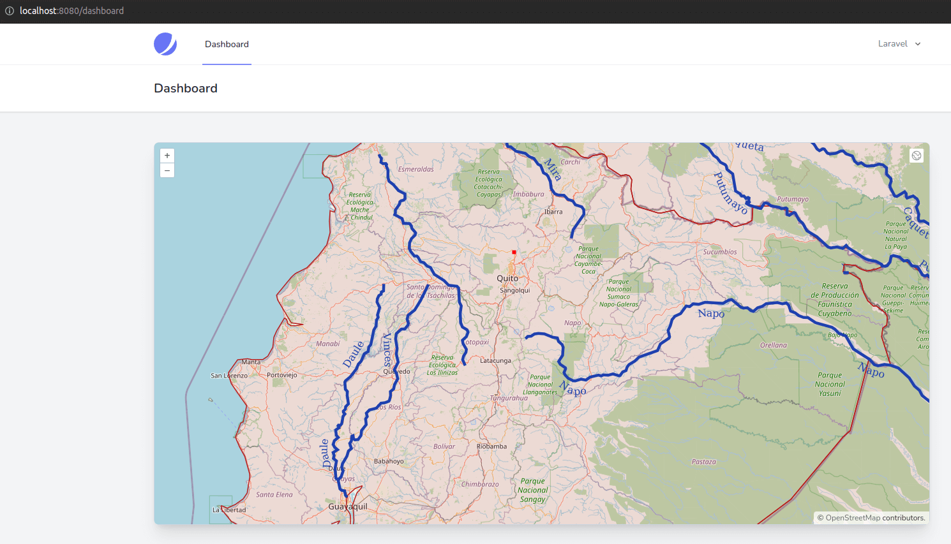Open the Laravel user dropdown
The width and height of the screenshot is (951, 544).
[x=899, y=44]
